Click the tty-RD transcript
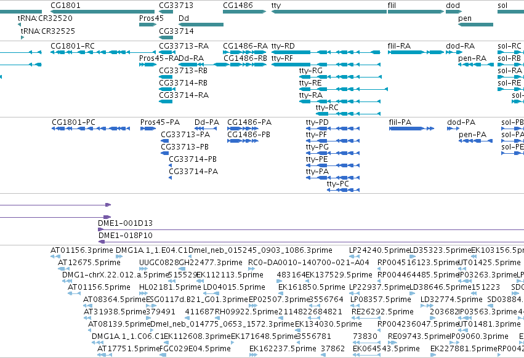Viewport: 524px width, 358px height. [x=326, y=52]
